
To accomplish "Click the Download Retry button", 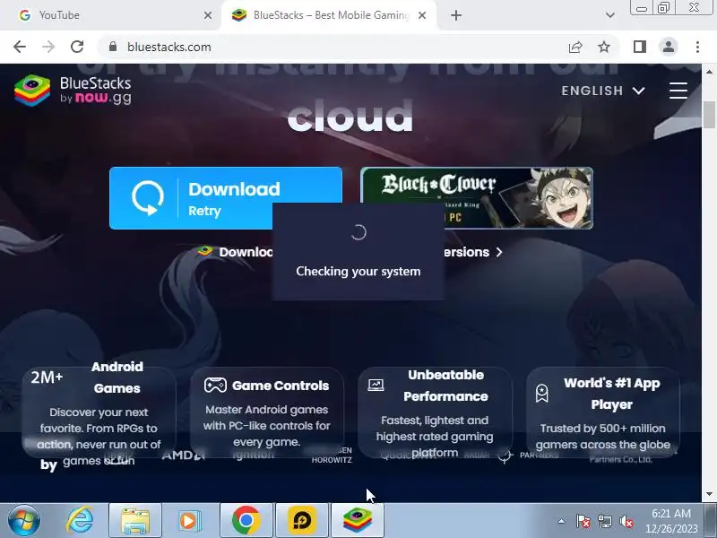I will point(226,197).
